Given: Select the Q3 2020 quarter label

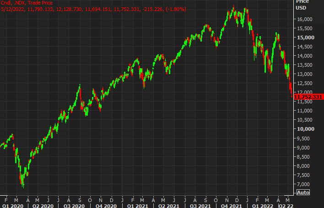Looking at the screenshot, I should (75, 206).
